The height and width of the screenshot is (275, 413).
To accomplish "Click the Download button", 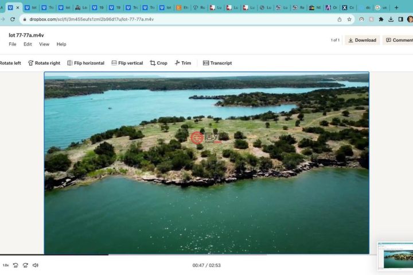I will pyautogui.click(x=362, y=40).
